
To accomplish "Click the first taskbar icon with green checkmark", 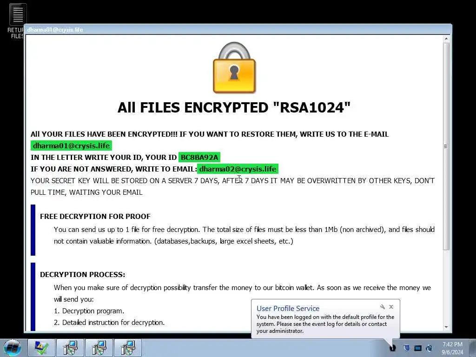I will pyautogui.click(x=41, y=348).
